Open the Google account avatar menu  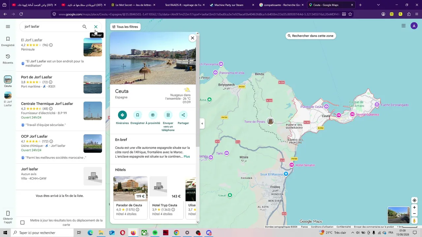click(x=414, y=26)
